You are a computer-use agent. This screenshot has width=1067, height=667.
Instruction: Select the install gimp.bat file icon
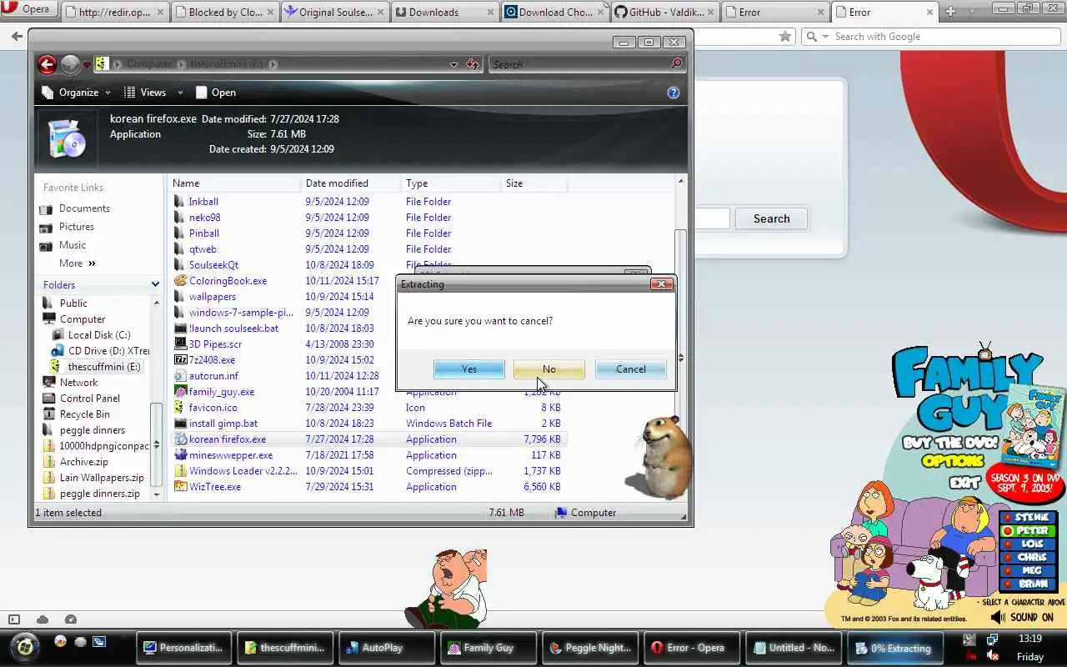180,424
